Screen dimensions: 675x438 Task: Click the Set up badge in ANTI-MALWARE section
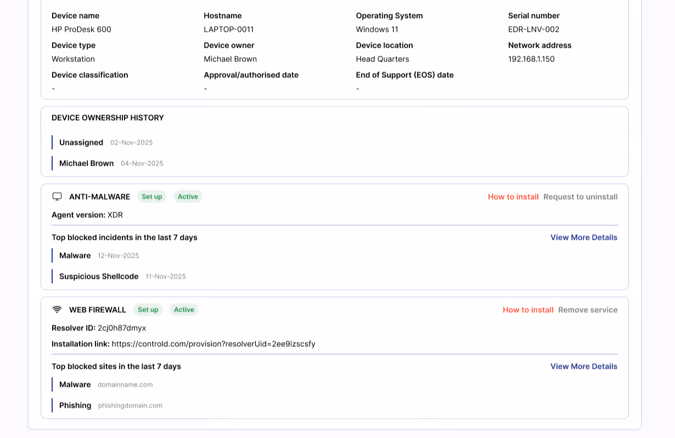(x=152, y=196)
